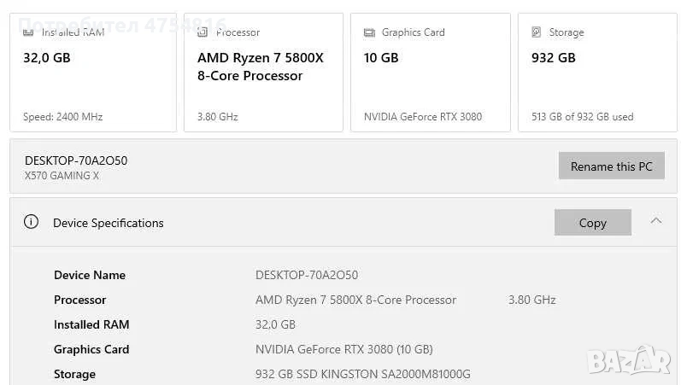Select the AMD Ryzen 7 5800X processor card title
The height and width of the screenshot is (385, 681).
tap(260, 67)
